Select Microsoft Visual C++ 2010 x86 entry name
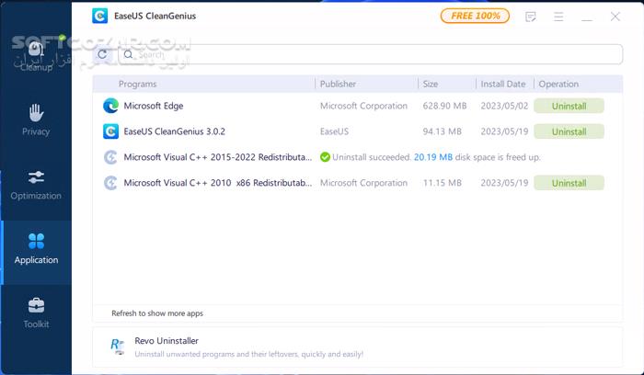This screenshot has height=375, width=644. click(x=218, y=183)
